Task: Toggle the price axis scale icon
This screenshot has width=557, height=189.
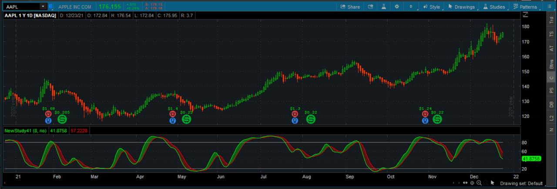Action: [x=526, y=15]
